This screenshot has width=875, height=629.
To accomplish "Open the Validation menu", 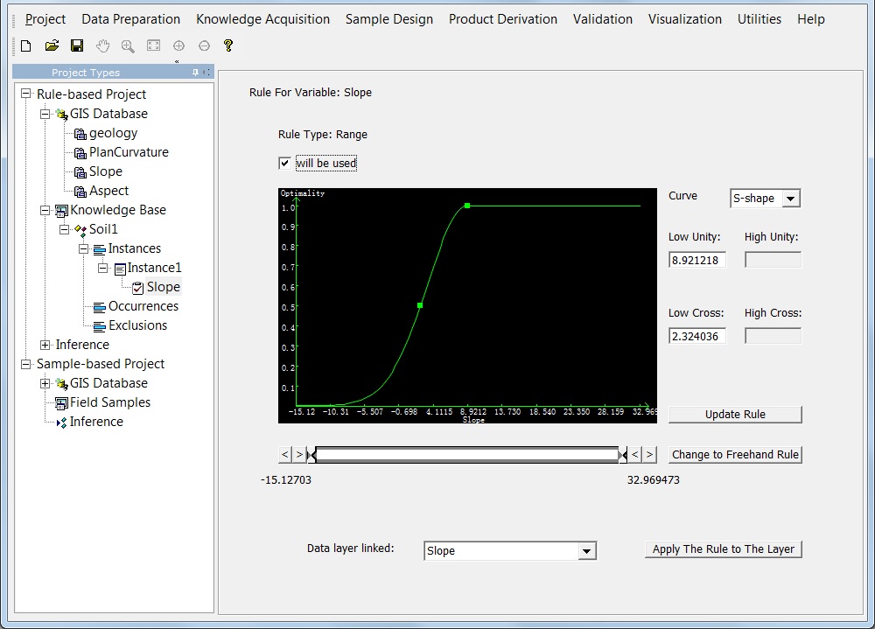I will click(603, 19).
